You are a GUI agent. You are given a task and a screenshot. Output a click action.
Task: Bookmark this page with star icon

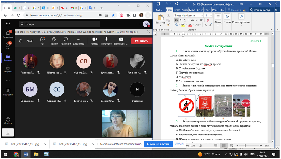[113, 15]
